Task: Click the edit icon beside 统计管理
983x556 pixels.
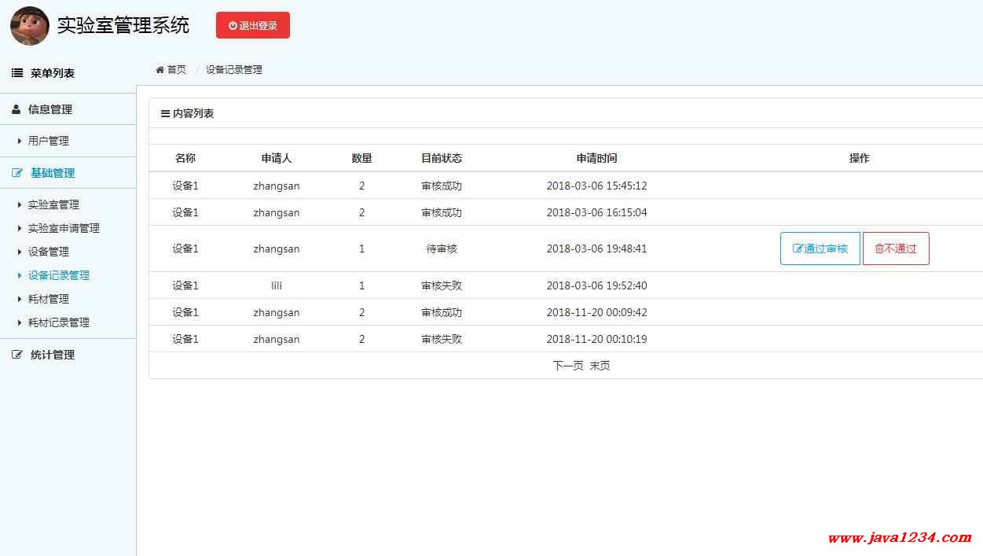Action: point(17,355)
